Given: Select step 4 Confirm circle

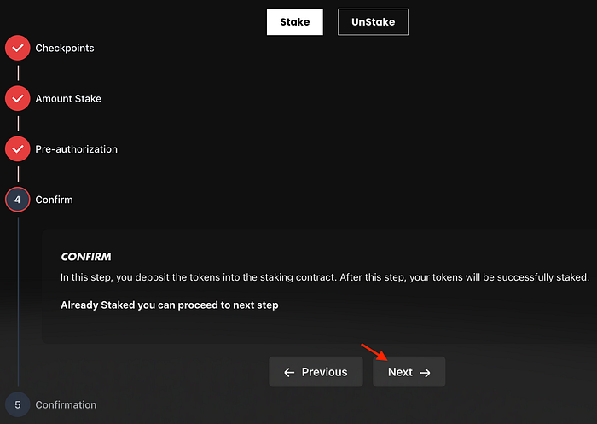Looking at the screenshot, I should (x=18, y=200).
